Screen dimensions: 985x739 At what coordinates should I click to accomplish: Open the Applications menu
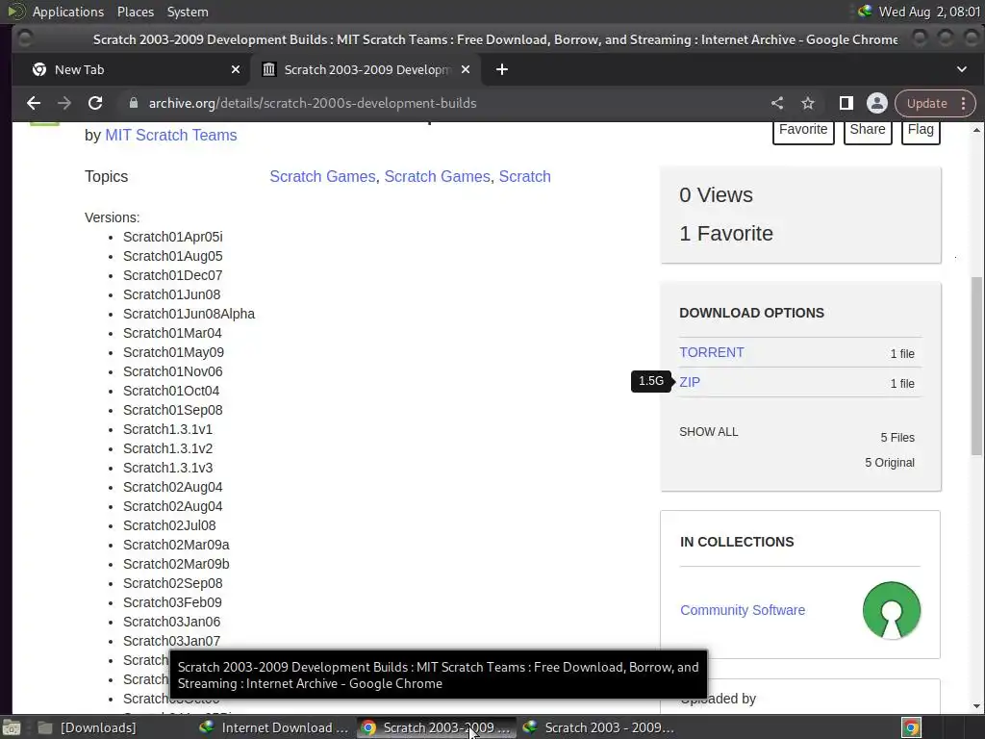(x=68, y=12)
